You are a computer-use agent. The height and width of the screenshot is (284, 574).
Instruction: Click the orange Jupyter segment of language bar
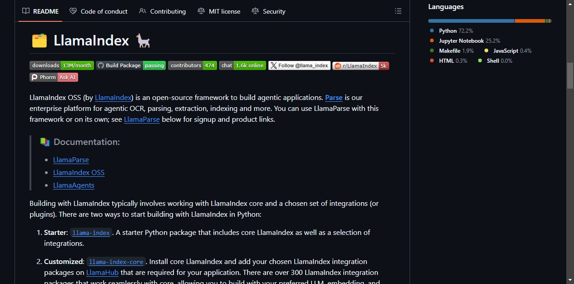click(530, 21)
